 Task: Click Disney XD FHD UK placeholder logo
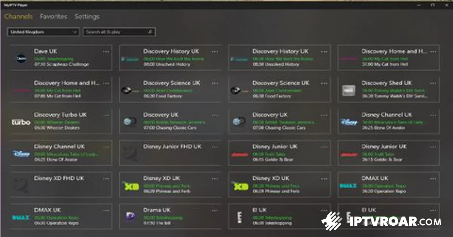[20, 185]
